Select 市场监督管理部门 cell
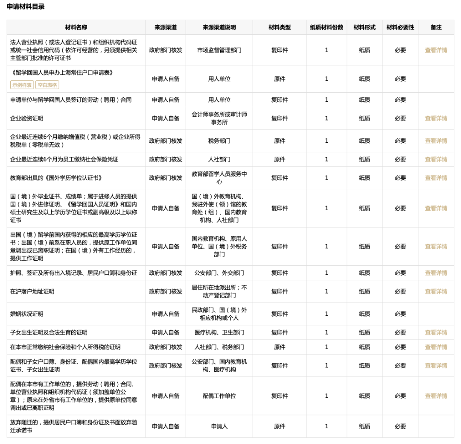This screenshot has height=444, width=461. [219, 50]
